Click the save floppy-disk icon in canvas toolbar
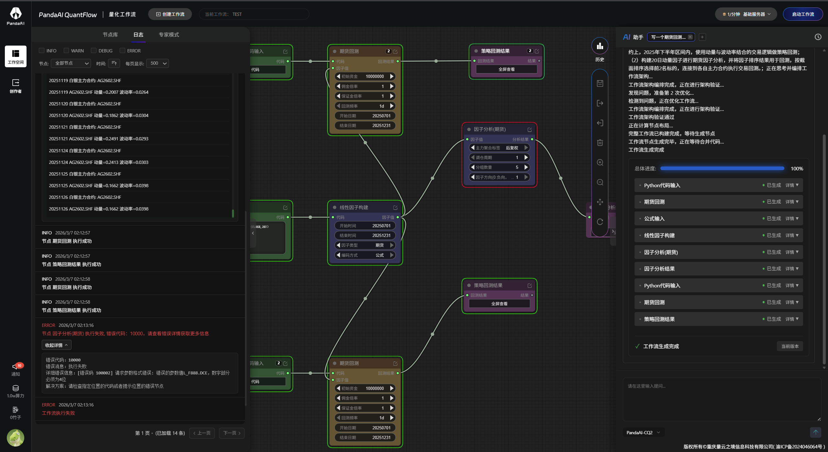The width and height of the screenshot is (828, 452). coord(600,83)
